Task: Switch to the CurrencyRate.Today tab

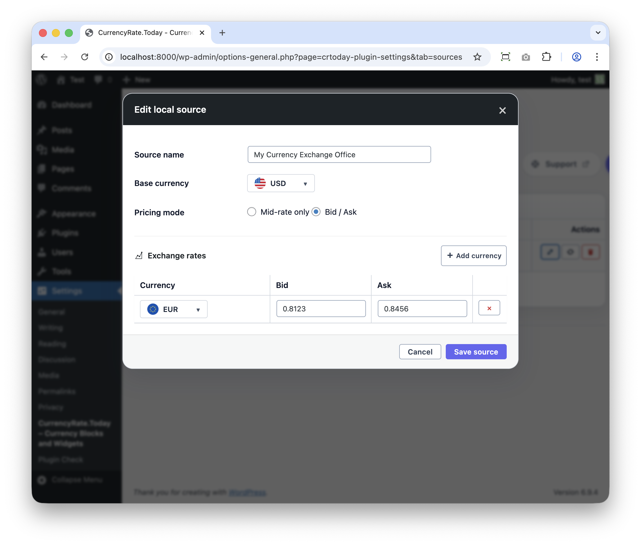Action: [x=145, y=33]
